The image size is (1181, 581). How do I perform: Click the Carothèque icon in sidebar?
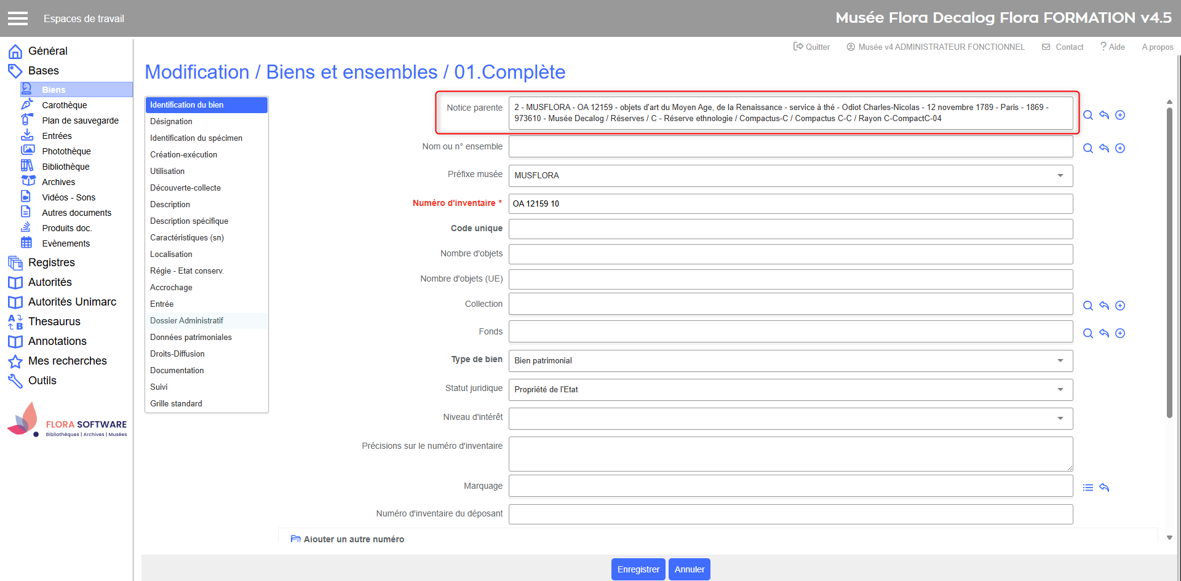(x=27, y=105)
